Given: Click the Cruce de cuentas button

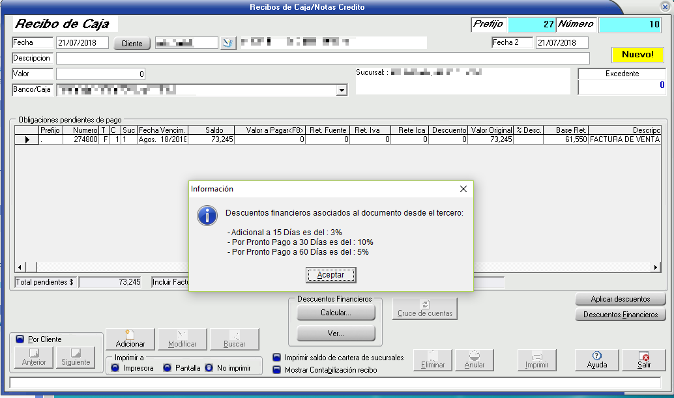Looking at the screenshot, I should point(424,308).
